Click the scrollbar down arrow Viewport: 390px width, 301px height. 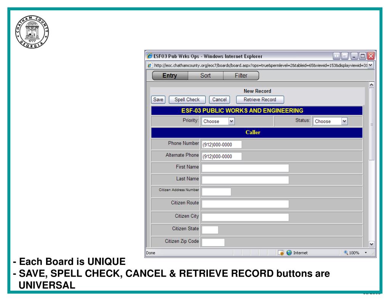point(371,244)
